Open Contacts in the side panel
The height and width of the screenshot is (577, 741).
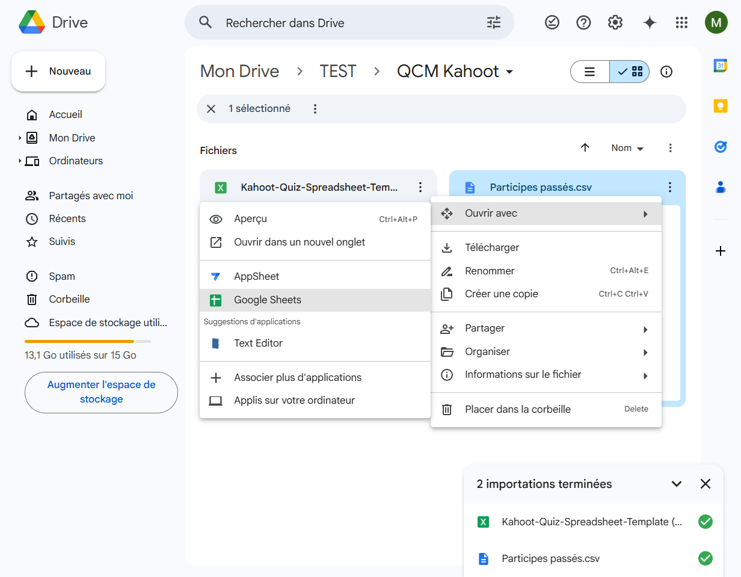coord(721,187)
